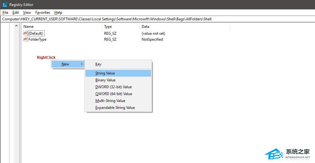Choose String Value from the New submenu

118,73
